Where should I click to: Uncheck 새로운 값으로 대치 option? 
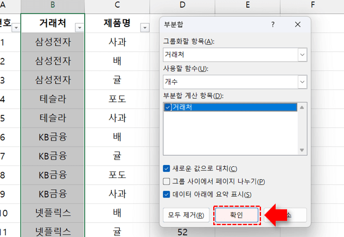167,169
